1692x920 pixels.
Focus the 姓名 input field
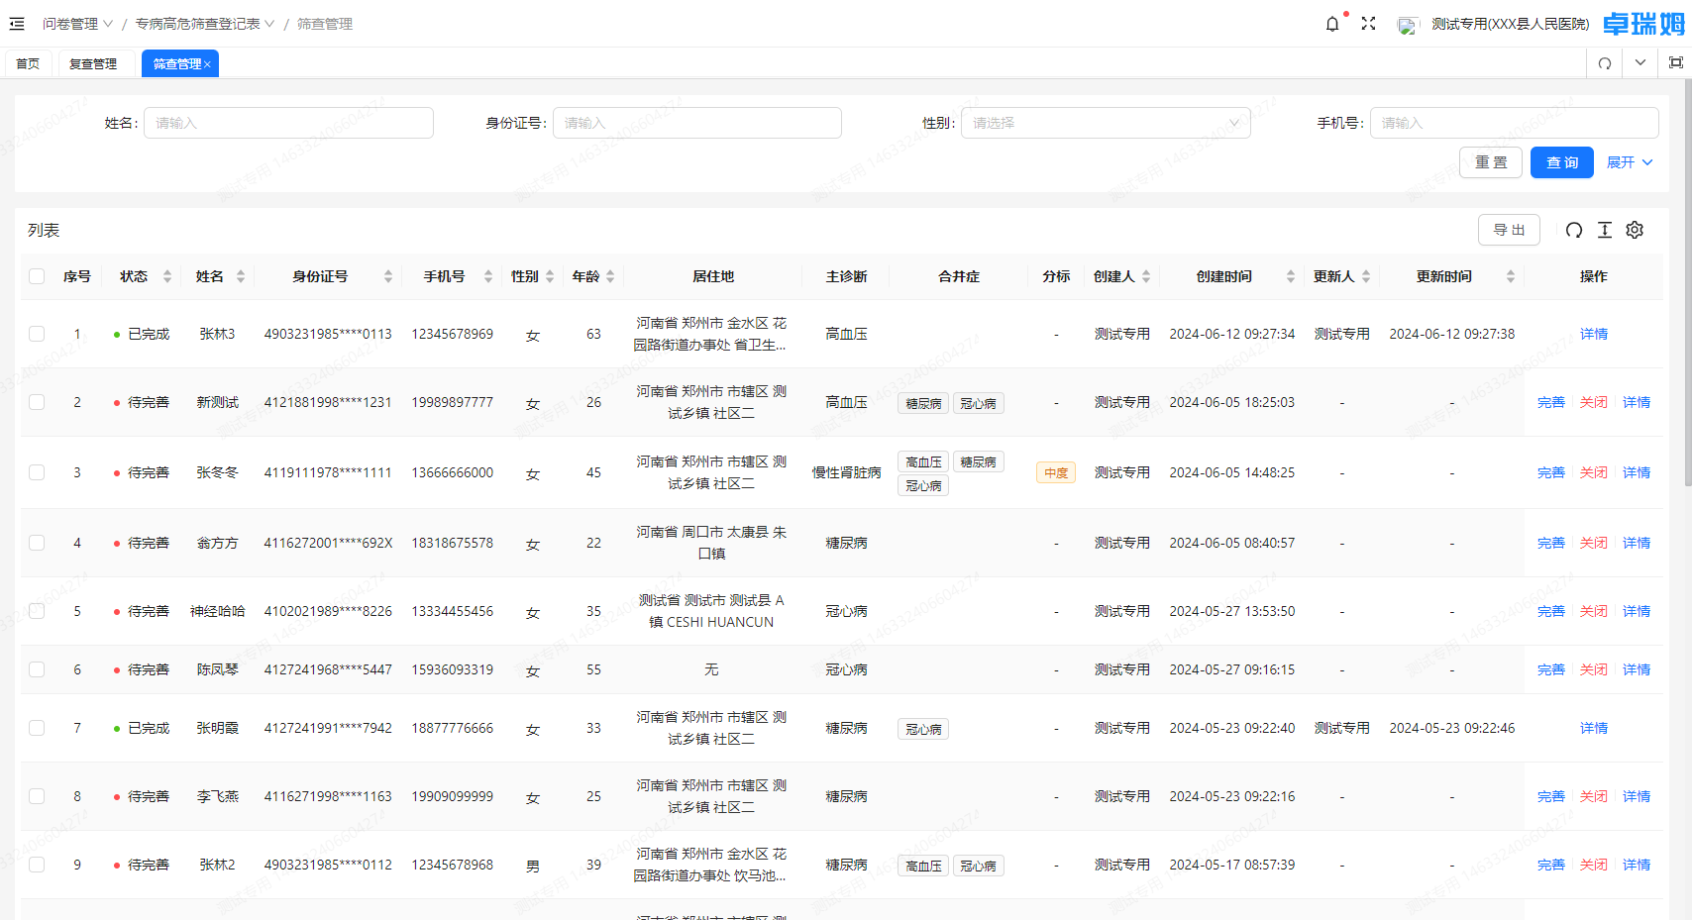pos(288,123)
